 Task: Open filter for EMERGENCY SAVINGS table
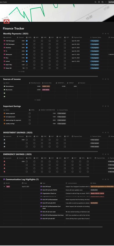[103, 154]
